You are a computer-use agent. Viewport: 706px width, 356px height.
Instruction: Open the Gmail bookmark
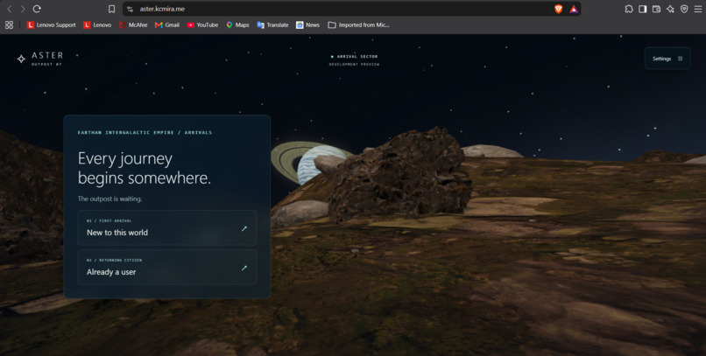point(167,25)
